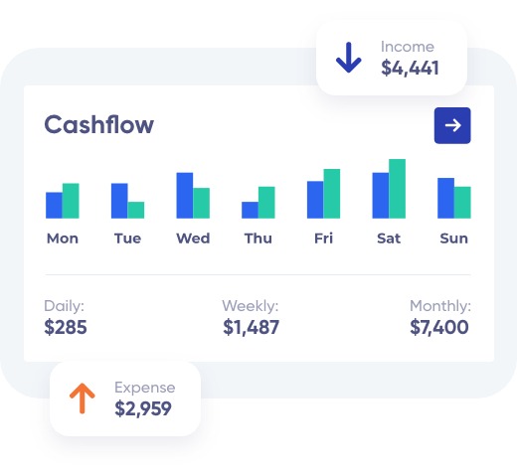Click the orange Expense up arrow icon
The image size is (517, 476).
pyautogui.click(x=83, y=398)
